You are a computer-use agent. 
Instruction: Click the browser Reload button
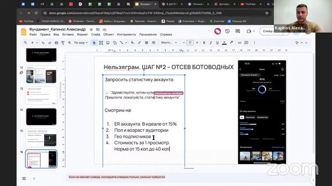(x=36, y=13)
